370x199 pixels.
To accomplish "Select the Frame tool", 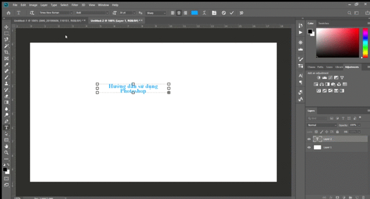I will [6, 58].
